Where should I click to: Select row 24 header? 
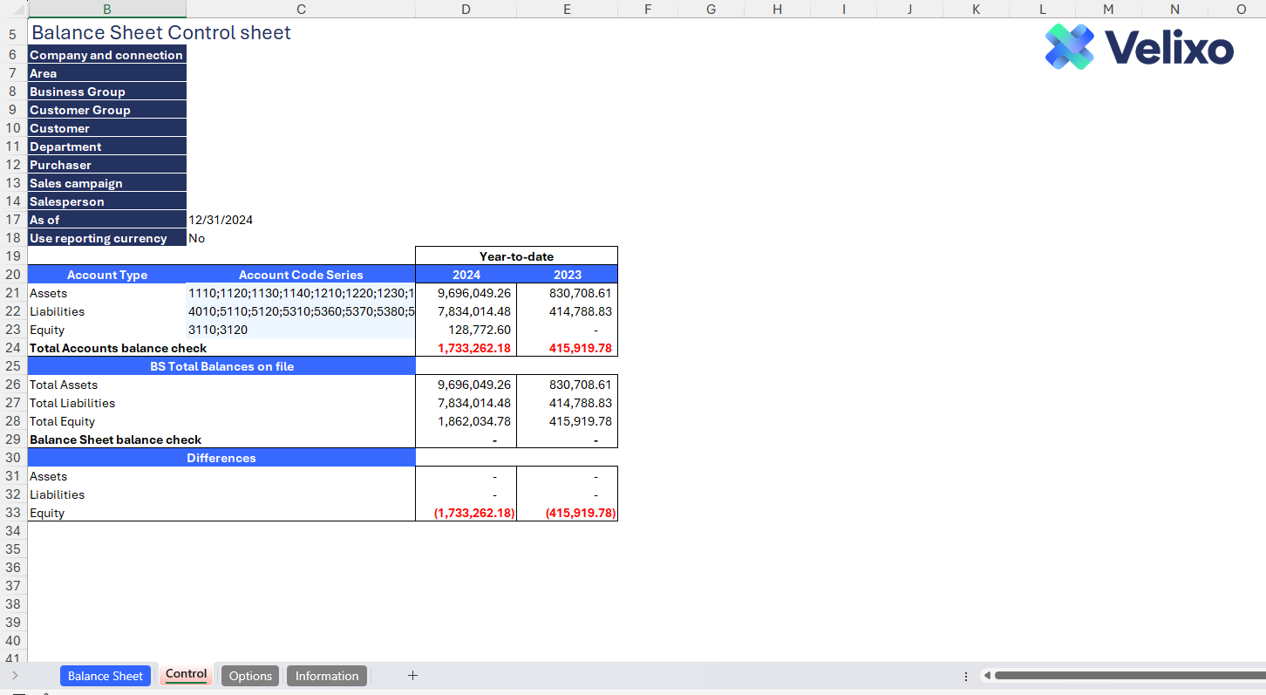13,348
